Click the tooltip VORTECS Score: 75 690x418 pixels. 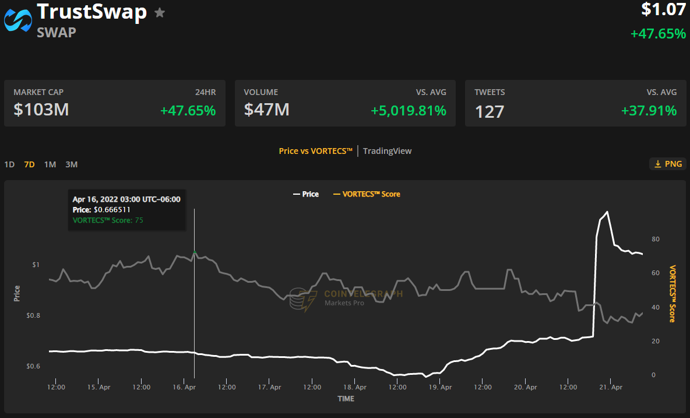coord(108,220)
